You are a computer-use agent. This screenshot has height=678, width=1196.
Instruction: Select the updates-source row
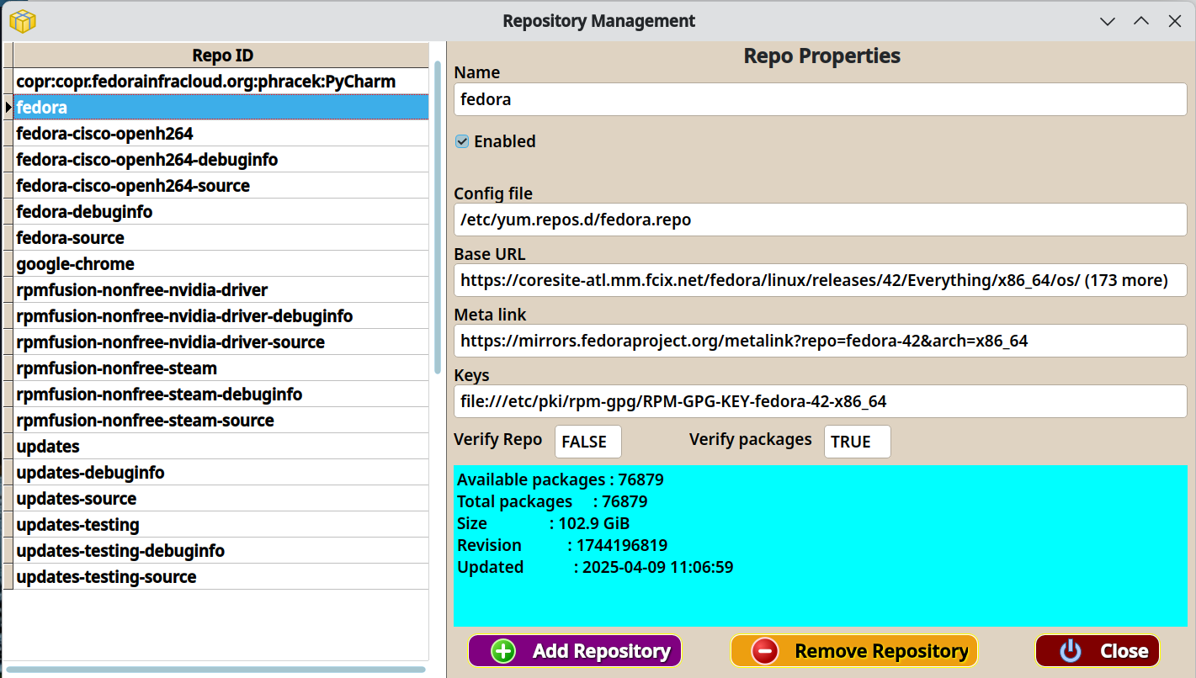(x=221, y=499)
